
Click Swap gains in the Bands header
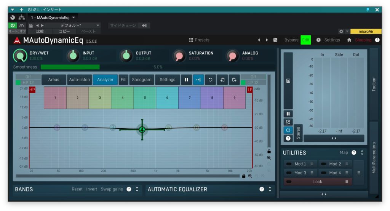tap(112, 189)
